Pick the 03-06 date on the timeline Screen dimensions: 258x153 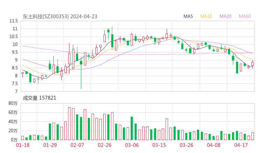point(131,145)
